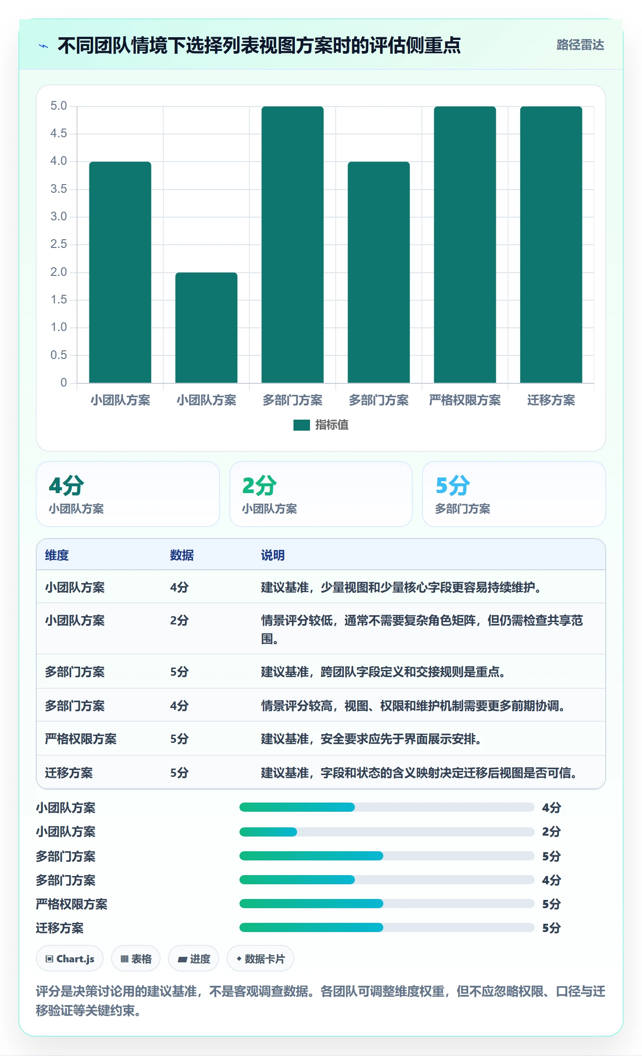The image size is (642, 1056).
Task: Click the text 建议基准，跨团队字段定义和交接规则是重点。
Action: (383, 672)
